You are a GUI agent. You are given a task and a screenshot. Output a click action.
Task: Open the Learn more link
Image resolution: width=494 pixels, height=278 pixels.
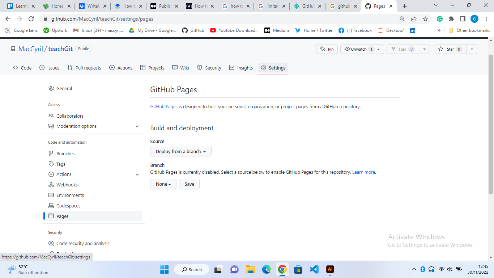[363, 172]
